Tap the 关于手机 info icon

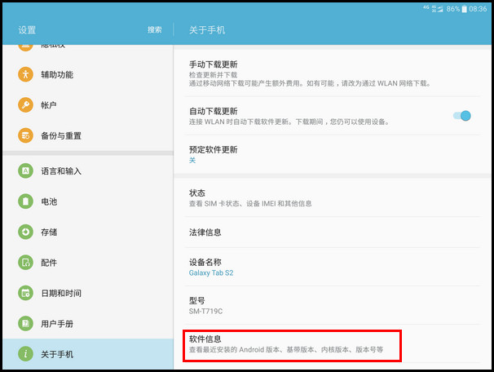25,354
